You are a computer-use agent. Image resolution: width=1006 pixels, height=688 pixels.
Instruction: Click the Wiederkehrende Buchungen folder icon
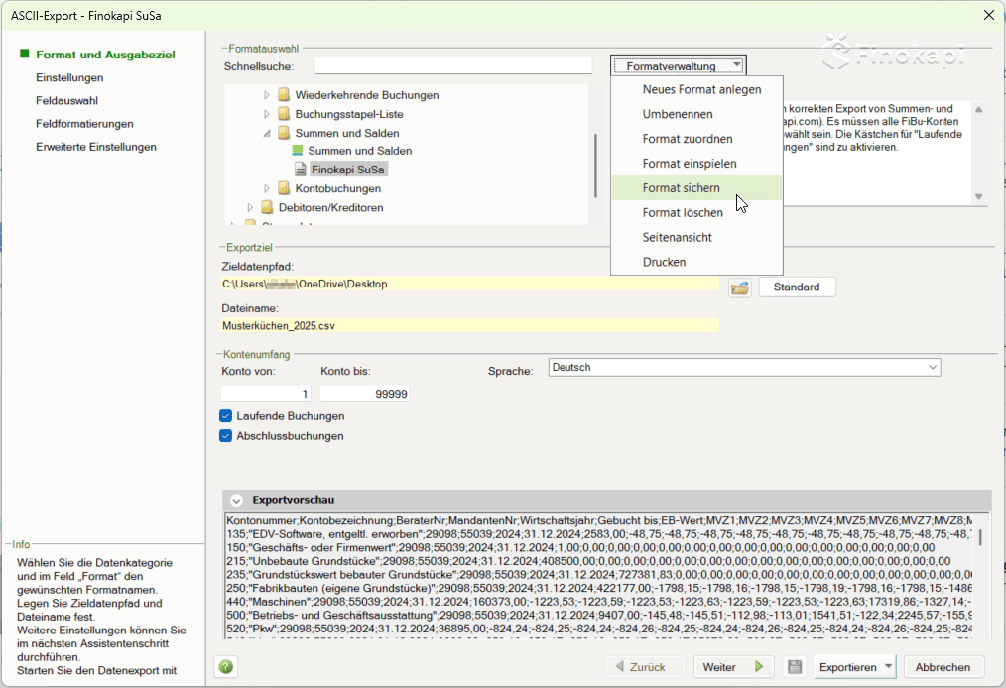coord(284,95)
